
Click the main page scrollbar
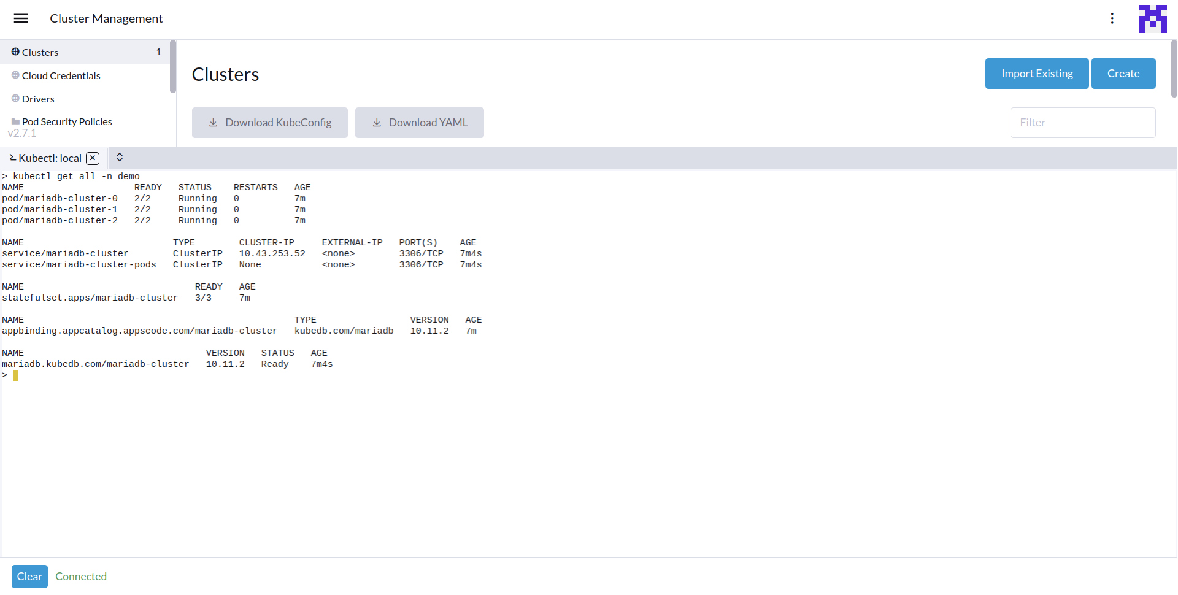[x=1174, y=69]
